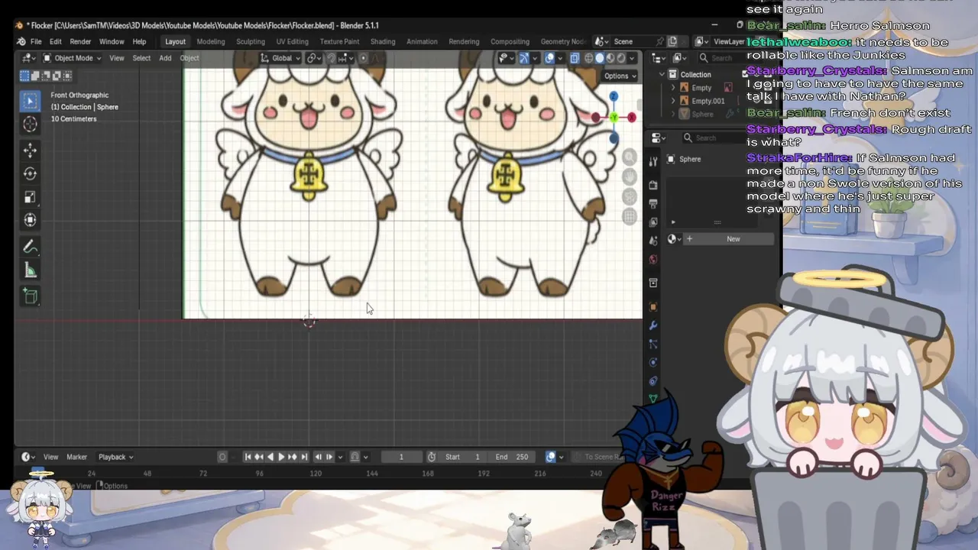The width and height of the screenshot is (978, 550).
Task: Activate the Transform tool
Action: [x=31, y=220]
